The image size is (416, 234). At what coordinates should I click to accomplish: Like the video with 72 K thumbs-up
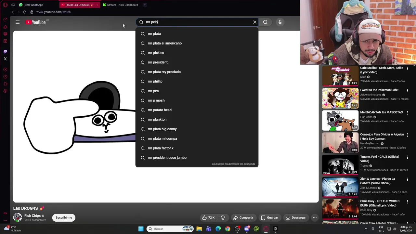(208, 218)
